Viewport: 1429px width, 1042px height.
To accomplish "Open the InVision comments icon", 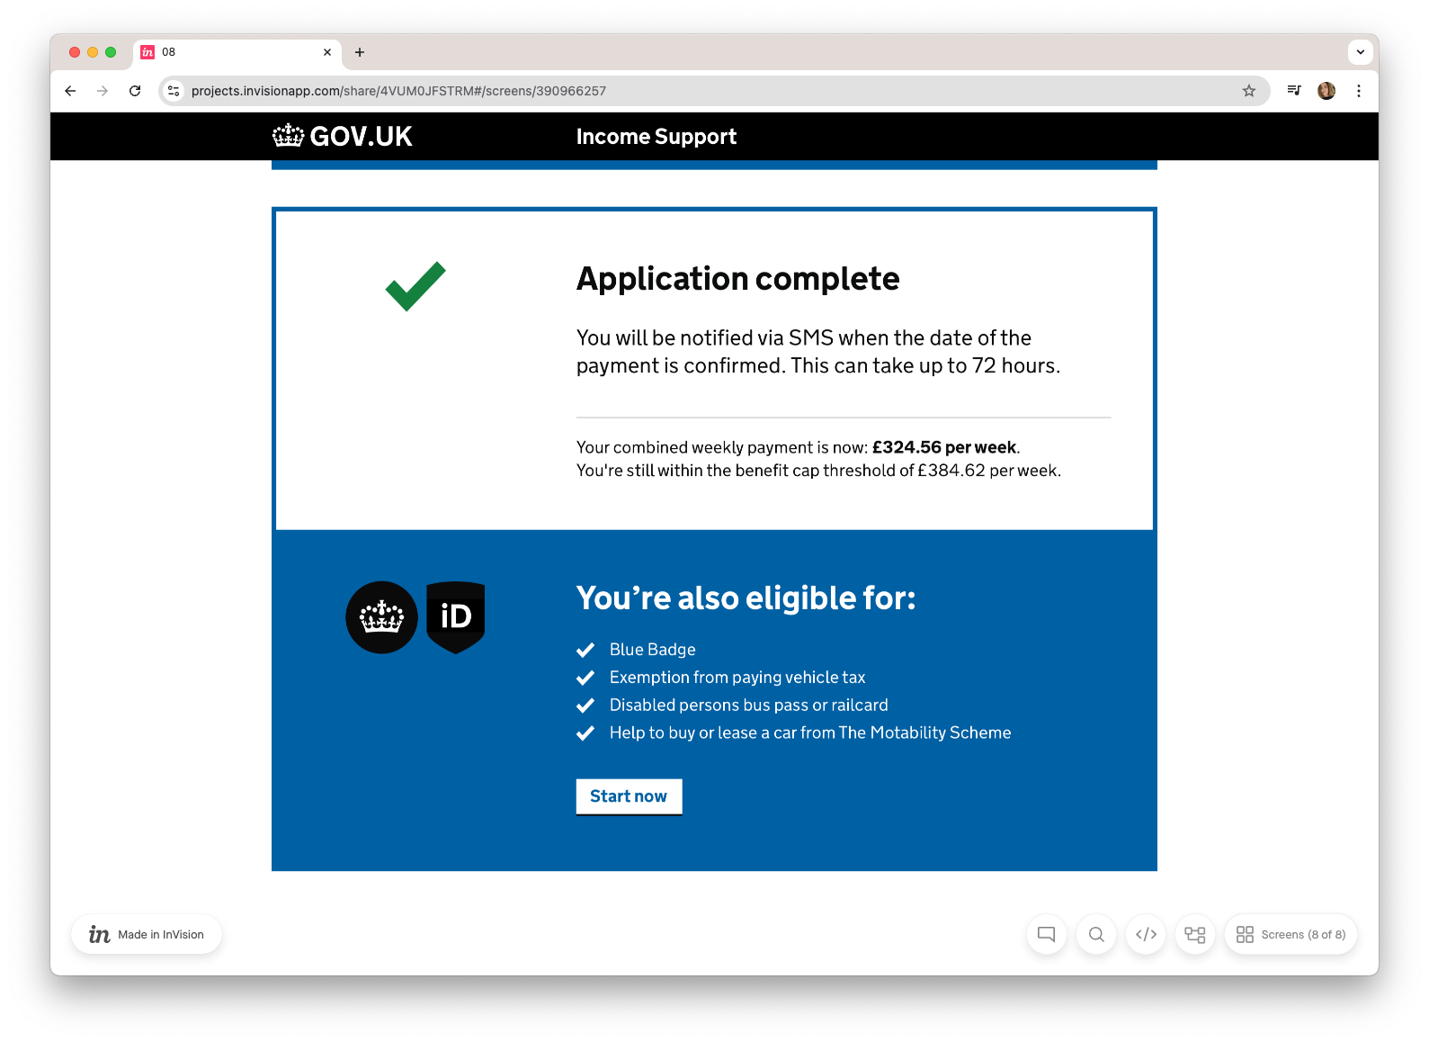I will pyautogui.click(x=1046, y=934).
